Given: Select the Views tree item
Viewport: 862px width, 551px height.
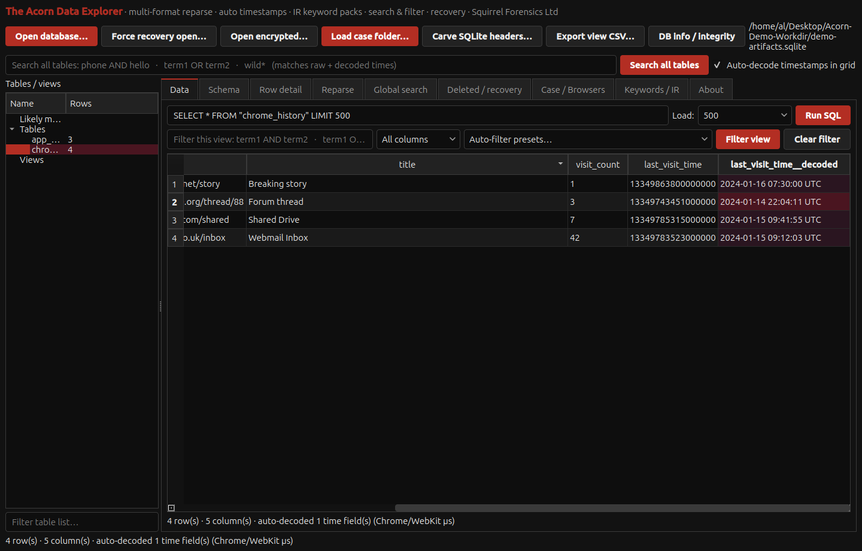Looking at the screenshot, I should click(x=32, y=160).
